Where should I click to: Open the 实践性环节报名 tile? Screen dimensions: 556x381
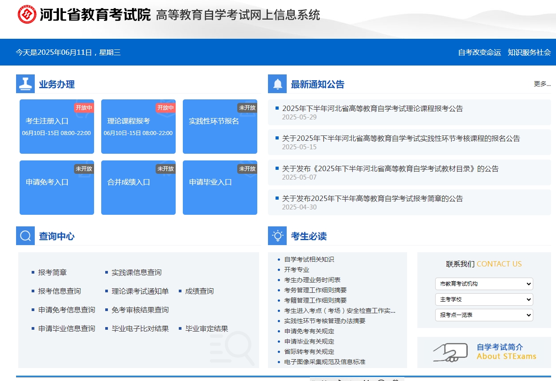coord(220,126)
